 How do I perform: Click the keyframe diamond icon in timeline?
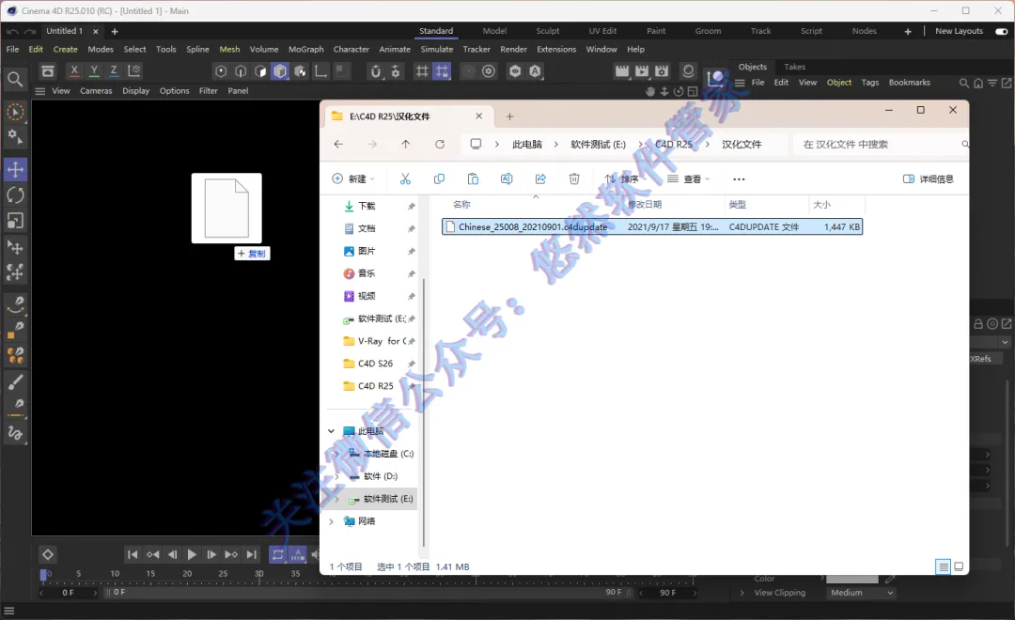click(x=48, y=554)
